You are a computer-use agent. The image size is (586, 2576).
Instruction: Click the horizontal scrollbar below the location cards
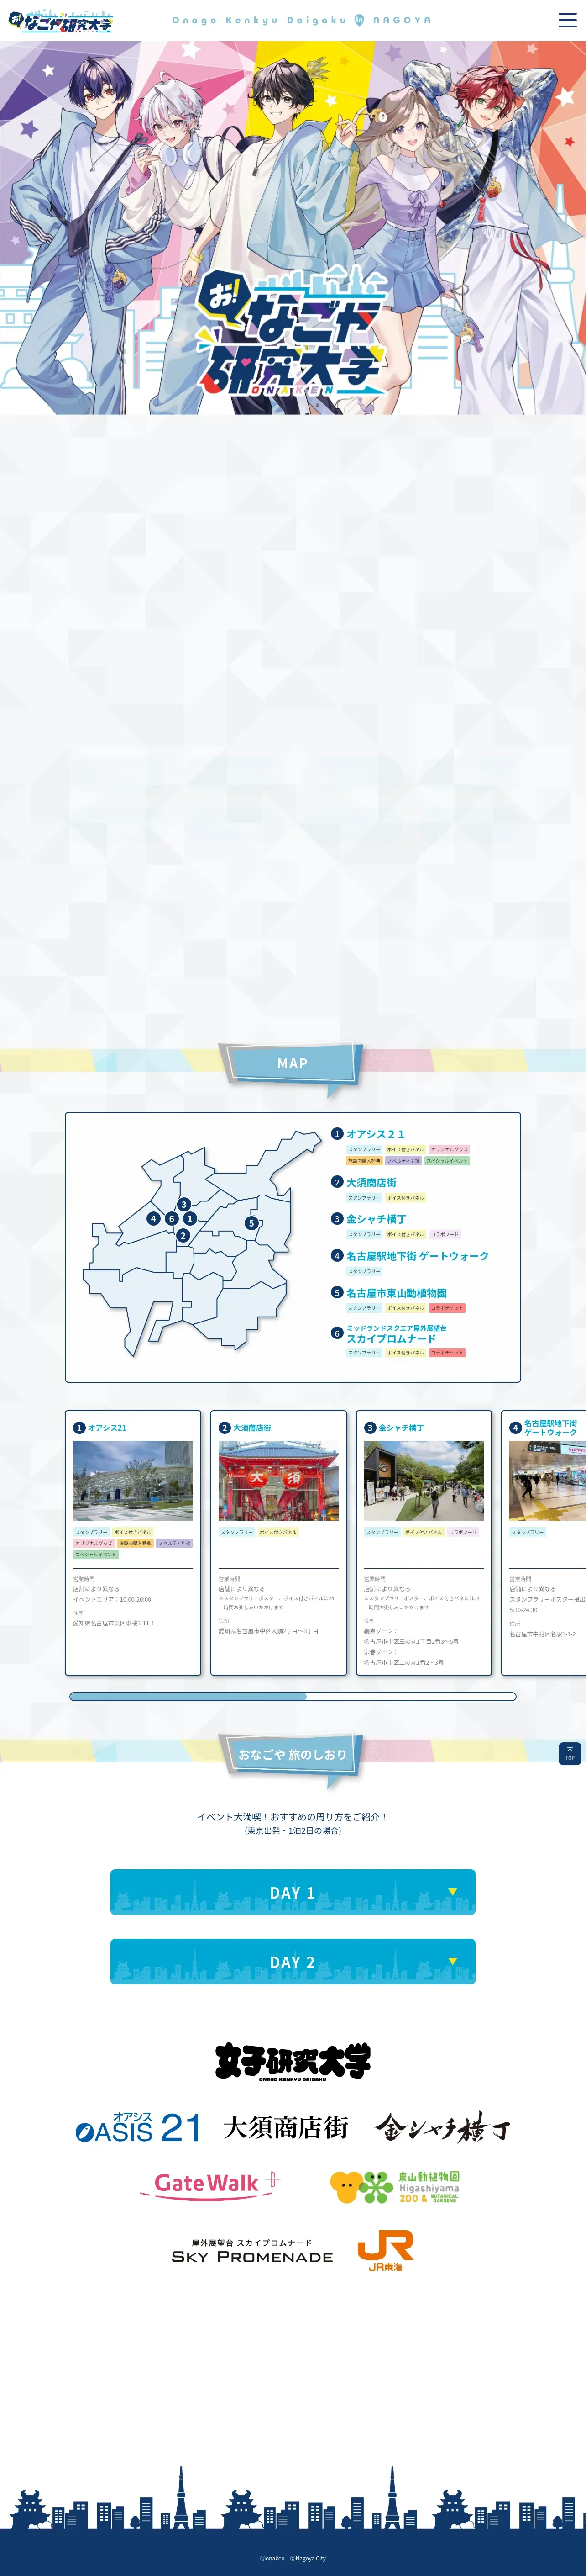pos(293,1696)
